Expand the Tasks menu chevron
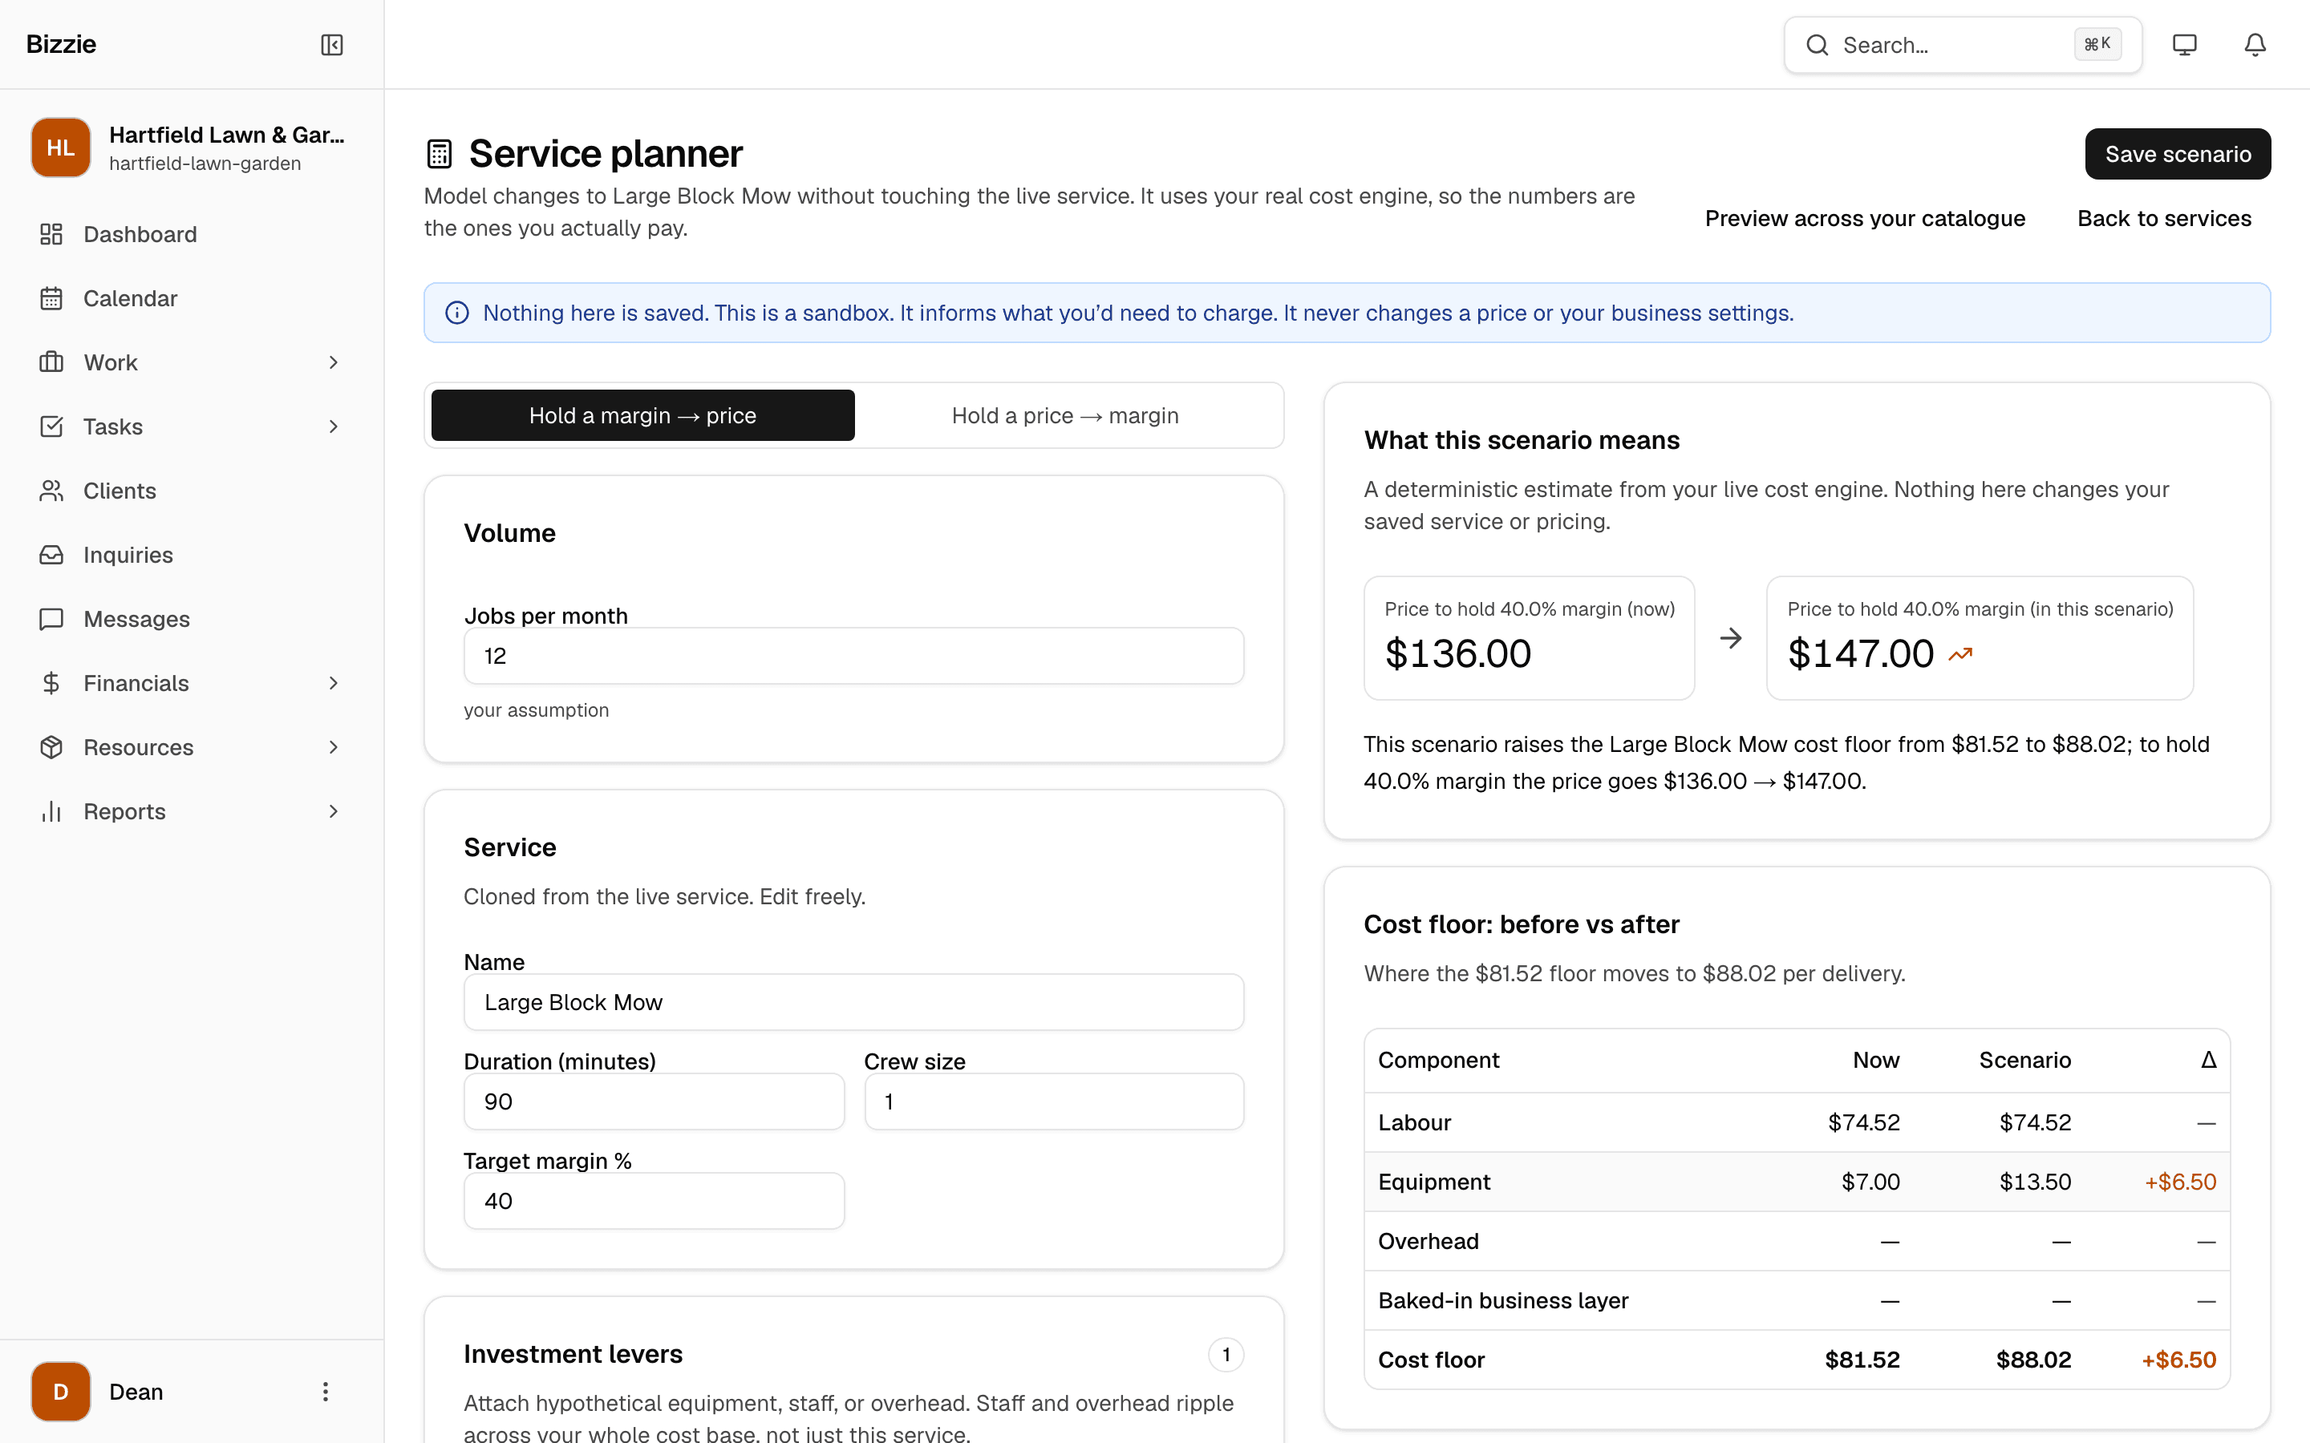 coord(333,426)
